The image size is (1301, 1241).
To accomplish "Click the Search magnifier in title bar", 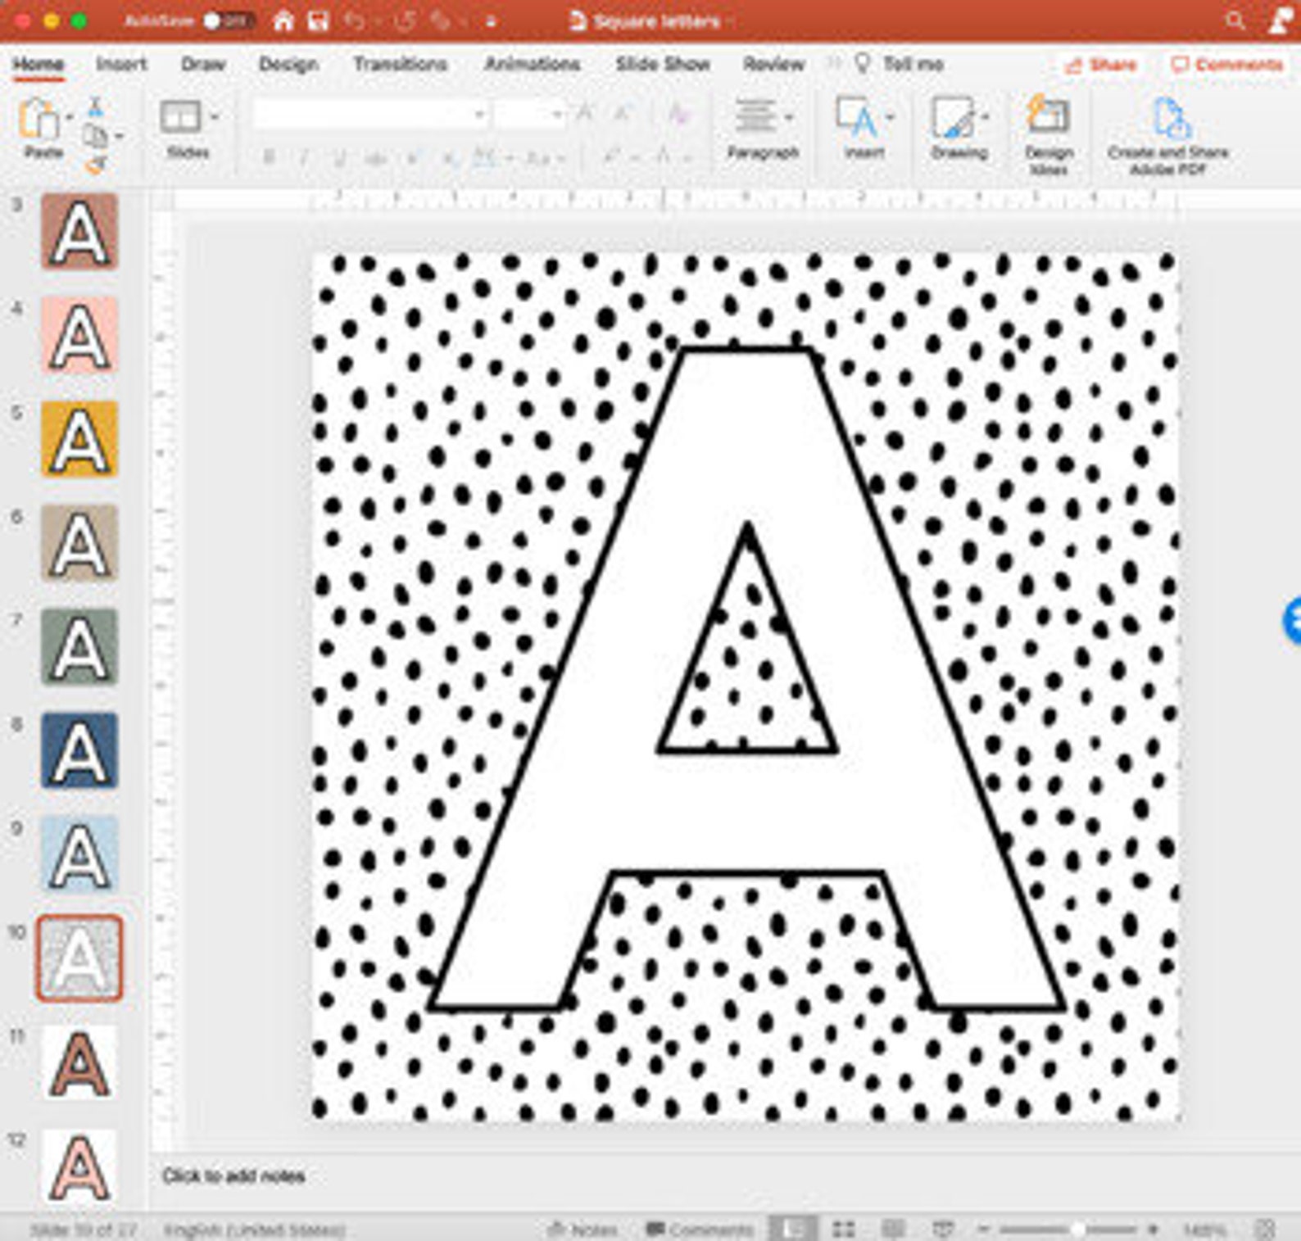I will point(1235,20).
